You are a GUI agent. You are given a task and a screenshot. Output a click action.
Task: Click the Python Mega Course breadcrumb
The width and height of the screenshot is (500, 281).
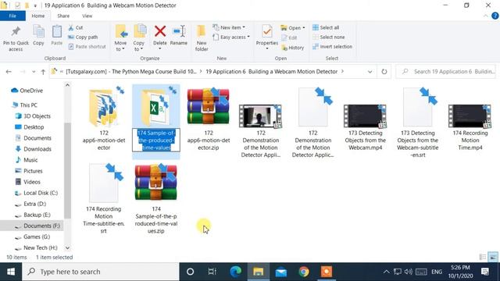coord(131,72)
